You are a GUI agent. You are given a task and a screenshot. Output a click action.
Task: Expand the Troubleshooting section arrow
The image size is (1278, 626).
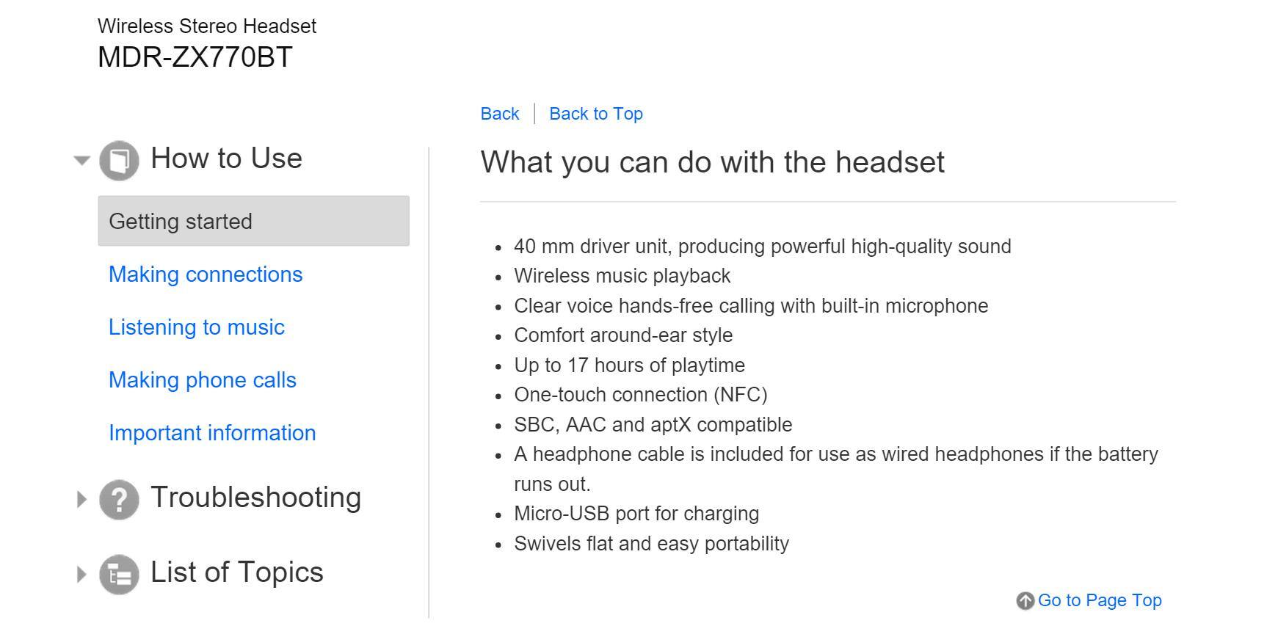(81, 500)
